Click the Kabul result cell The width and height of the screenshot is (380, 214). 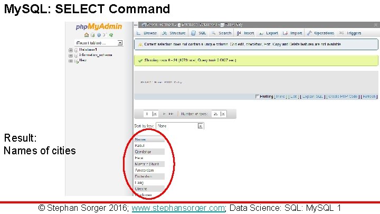pos(149,146)
